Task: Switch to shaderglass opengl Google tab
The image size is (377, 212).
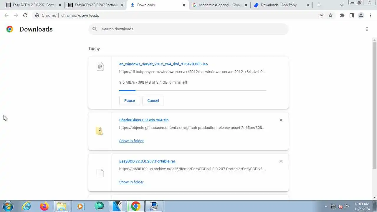Action: (219, 5)
